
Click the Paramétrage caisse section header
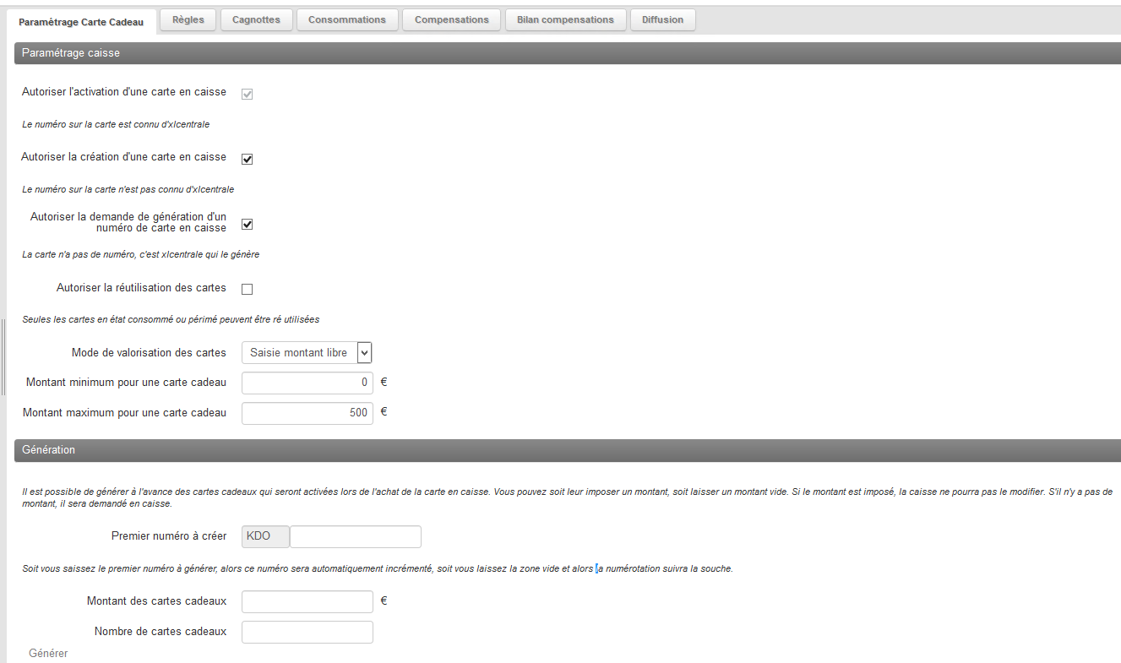tap(568, 53)
